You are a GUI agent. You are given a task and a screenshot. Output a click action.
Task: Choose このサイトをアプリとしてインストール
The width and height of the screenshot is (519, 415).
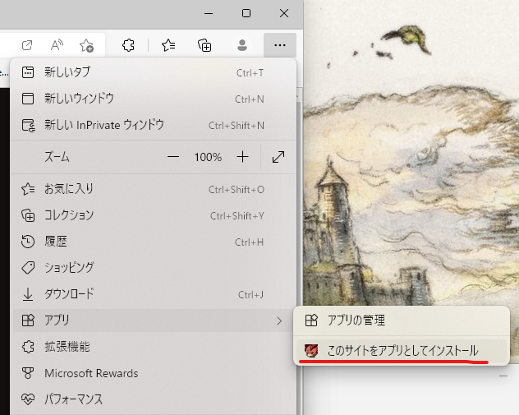tap(402, 350)
